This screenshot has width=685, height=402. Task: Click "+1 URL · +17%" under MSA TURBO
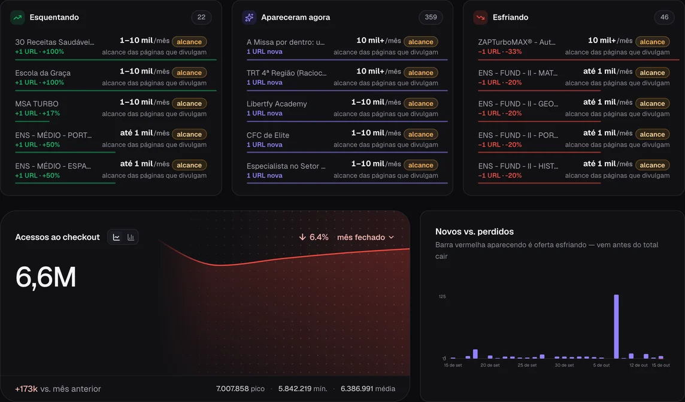[x=38, y=113]
